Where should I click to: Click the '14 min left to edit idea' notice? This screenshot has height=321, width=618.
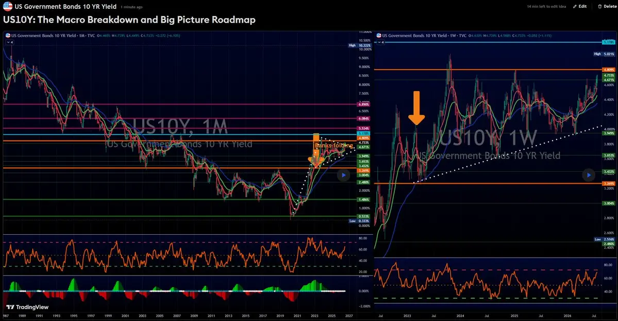coord(546,6)
